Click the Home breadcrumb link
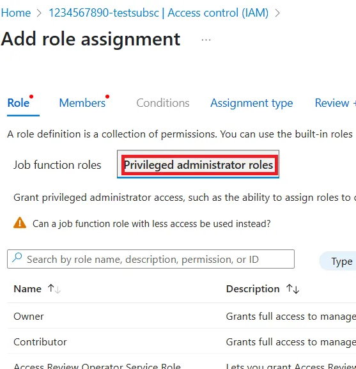This screenshot has height=369, width=356. point(16,13)
